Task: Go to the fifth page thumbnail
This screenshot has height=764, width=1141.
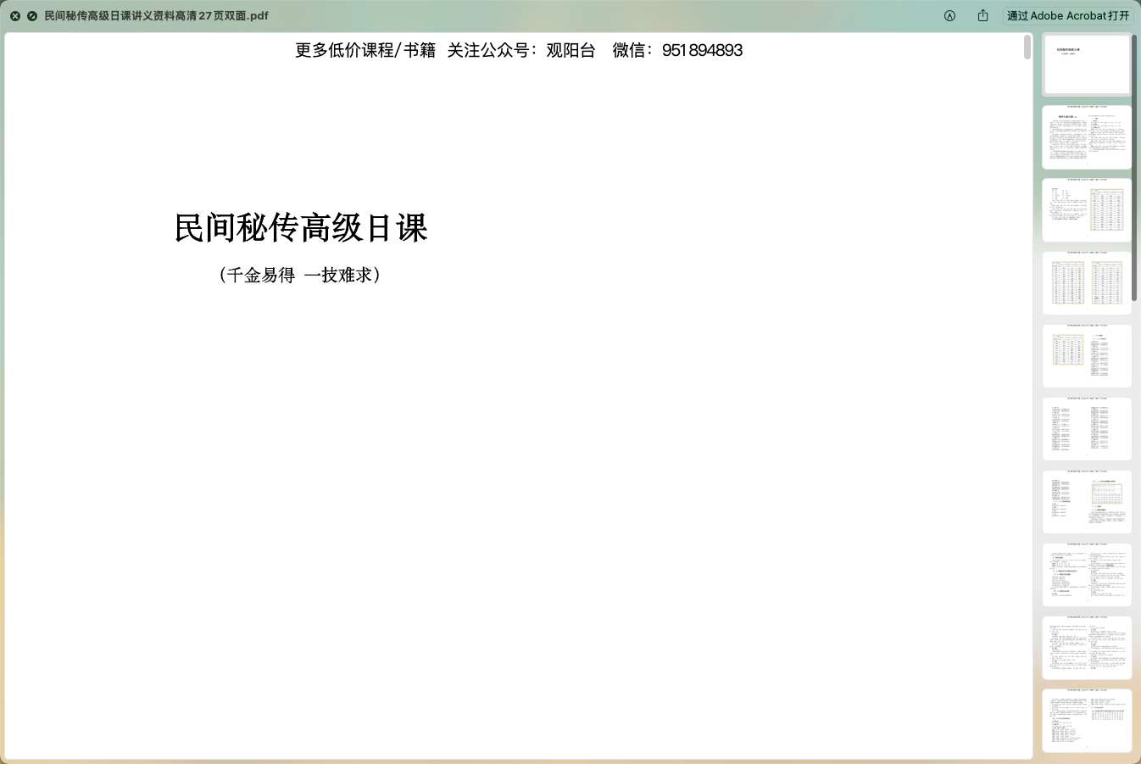Action: (1086, 356)
